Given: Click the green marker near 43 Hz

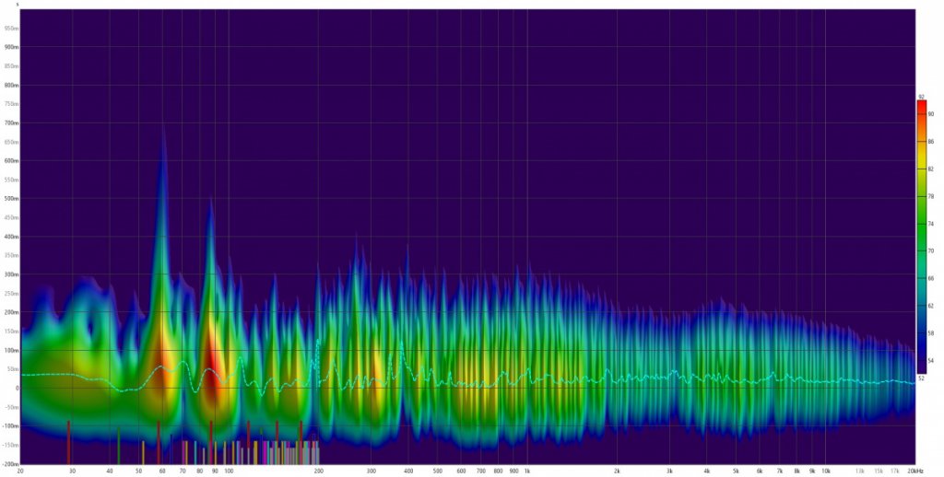Looking at the screenshot, I should (x=119, y=446).
